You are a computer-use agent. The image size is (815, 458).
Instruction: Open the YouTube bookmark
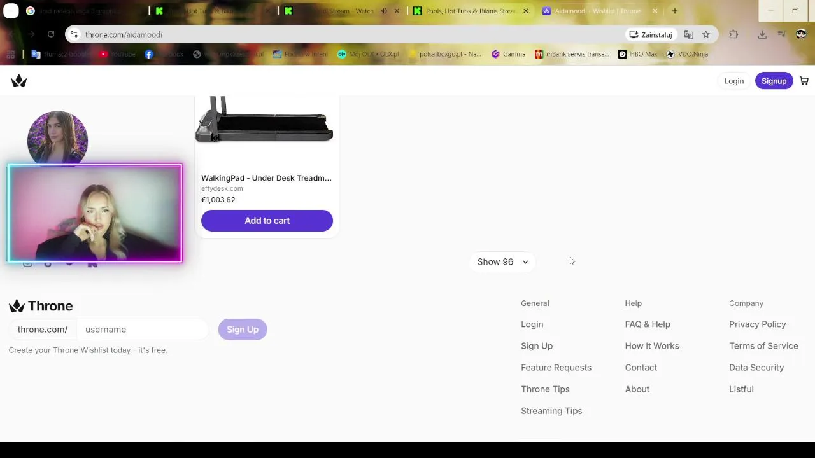point(117,54)
